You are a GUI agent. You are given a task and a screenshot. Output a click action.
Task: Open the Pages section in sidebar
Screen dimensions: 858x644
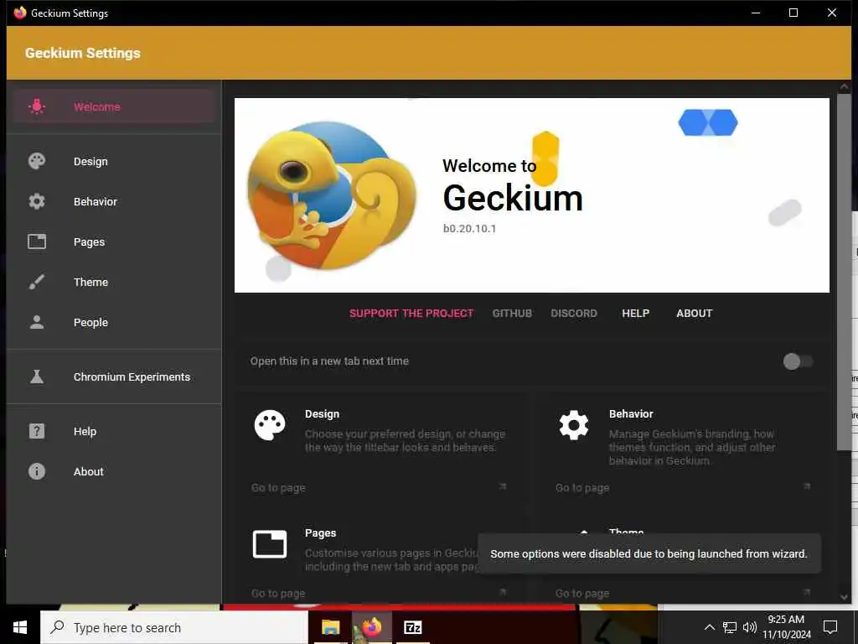point(114,241)
